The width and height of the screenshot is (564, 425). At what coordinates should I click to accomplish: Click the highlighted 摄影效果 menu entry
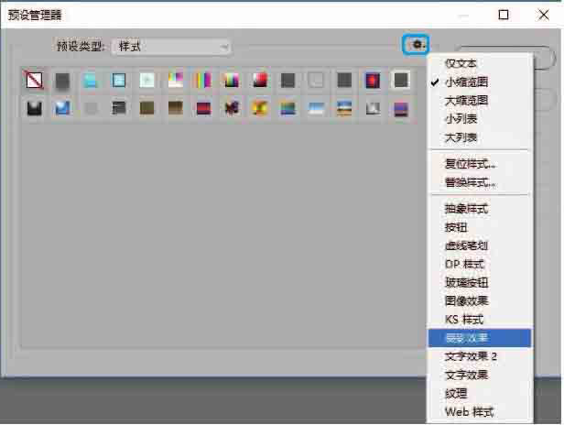pos(479,338)
